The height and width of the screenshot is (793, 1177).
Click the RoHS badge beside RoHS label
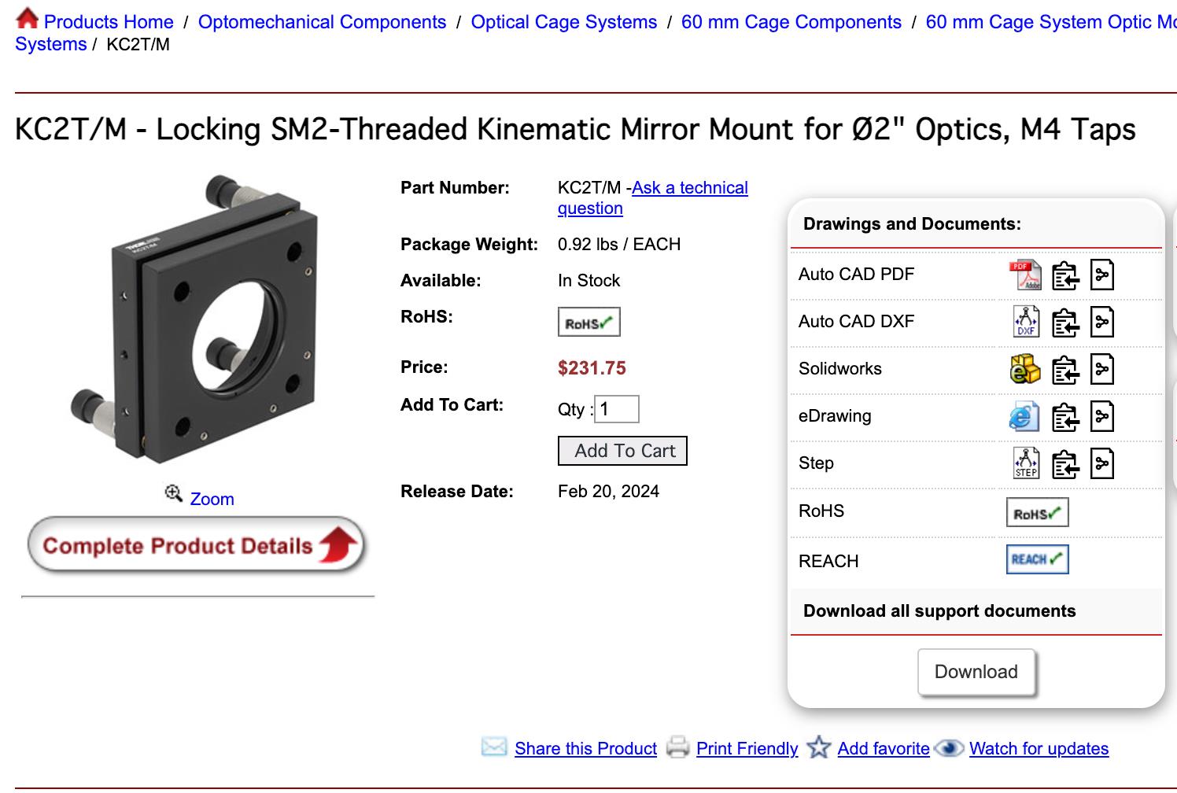click(588, 322)
